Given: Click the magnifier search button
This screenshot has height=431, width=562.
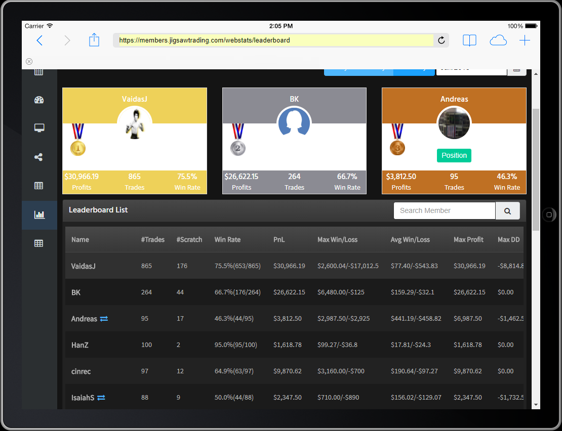Looking at the screenshot, I should click(x=507, y=211).
